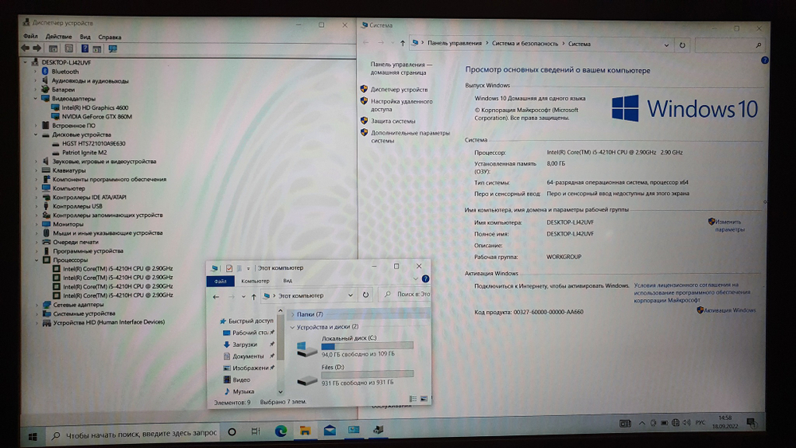Image resolution: width=796 pixels, height=448 pixels.
Task: Collapse the DESKTOP-LJ42UVF root node
Action: point(25,62)
